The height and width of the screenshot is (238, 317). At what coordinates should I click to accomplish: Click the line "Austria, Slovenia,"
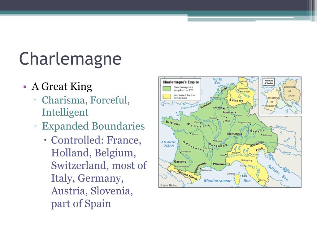tap(92, 191)
